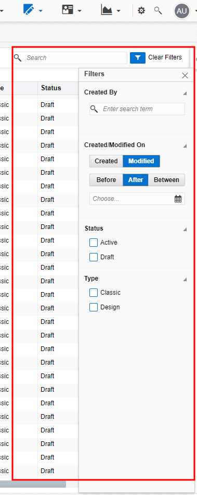Collapse the Type filter section
Screen dimensions: 197x495
click(185, 280)
